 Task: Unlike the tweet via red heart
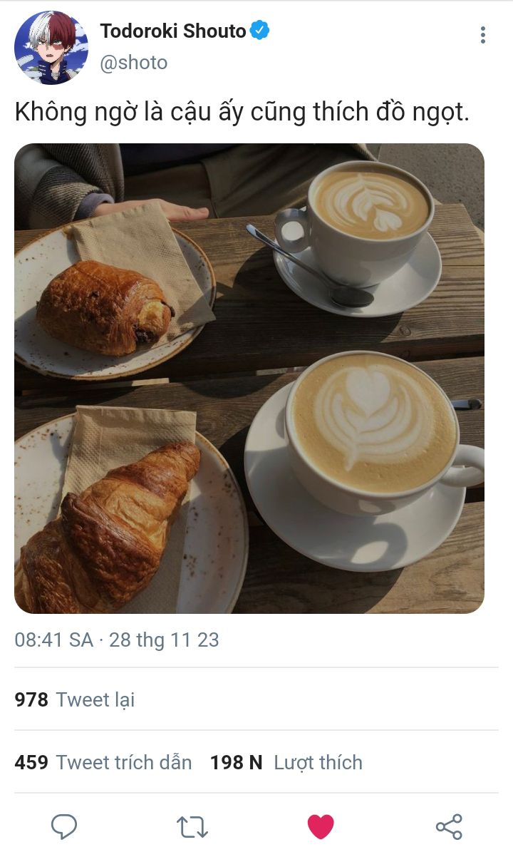tap(321, 826)
